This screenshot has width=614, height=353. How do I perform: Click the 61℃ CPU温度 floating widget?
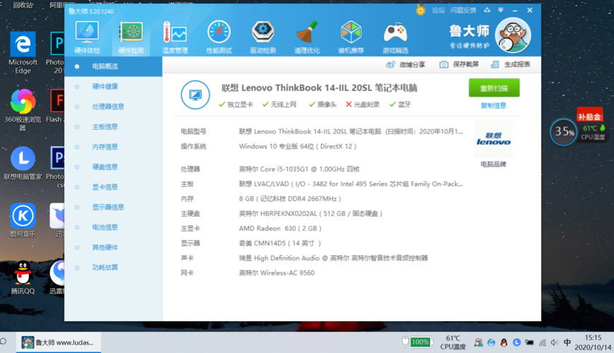594,132
